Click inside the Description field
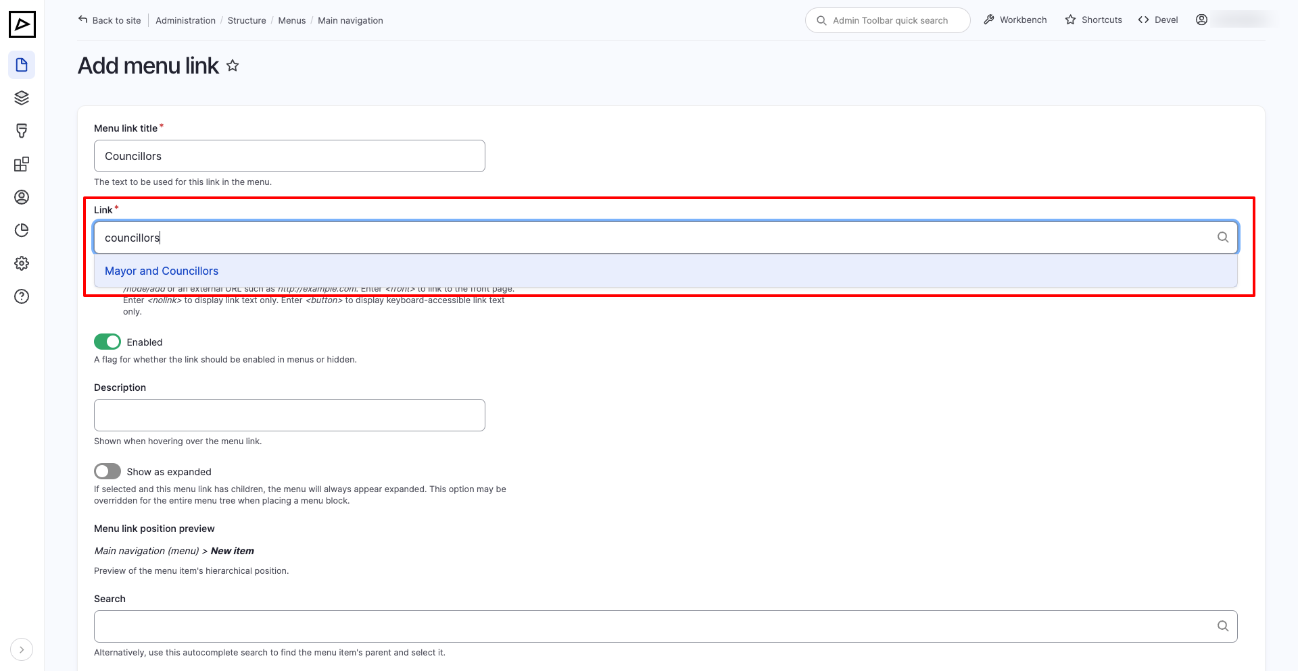Image resolution: width=1298 pixels, height=671 pixels. [x=289, y=414]
